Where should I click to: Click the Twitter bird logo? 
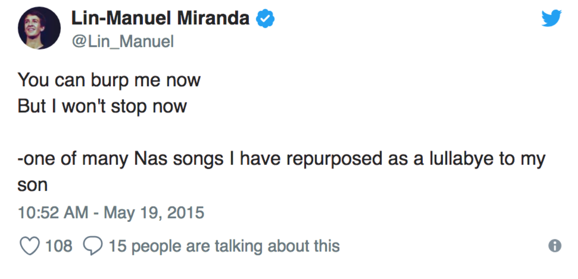coord(551,18)
